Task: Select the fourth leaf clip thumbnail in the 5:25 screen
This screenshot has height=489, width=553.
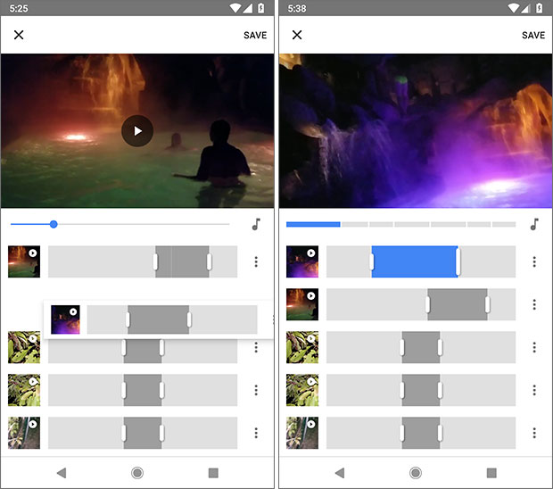Action: 24,390
